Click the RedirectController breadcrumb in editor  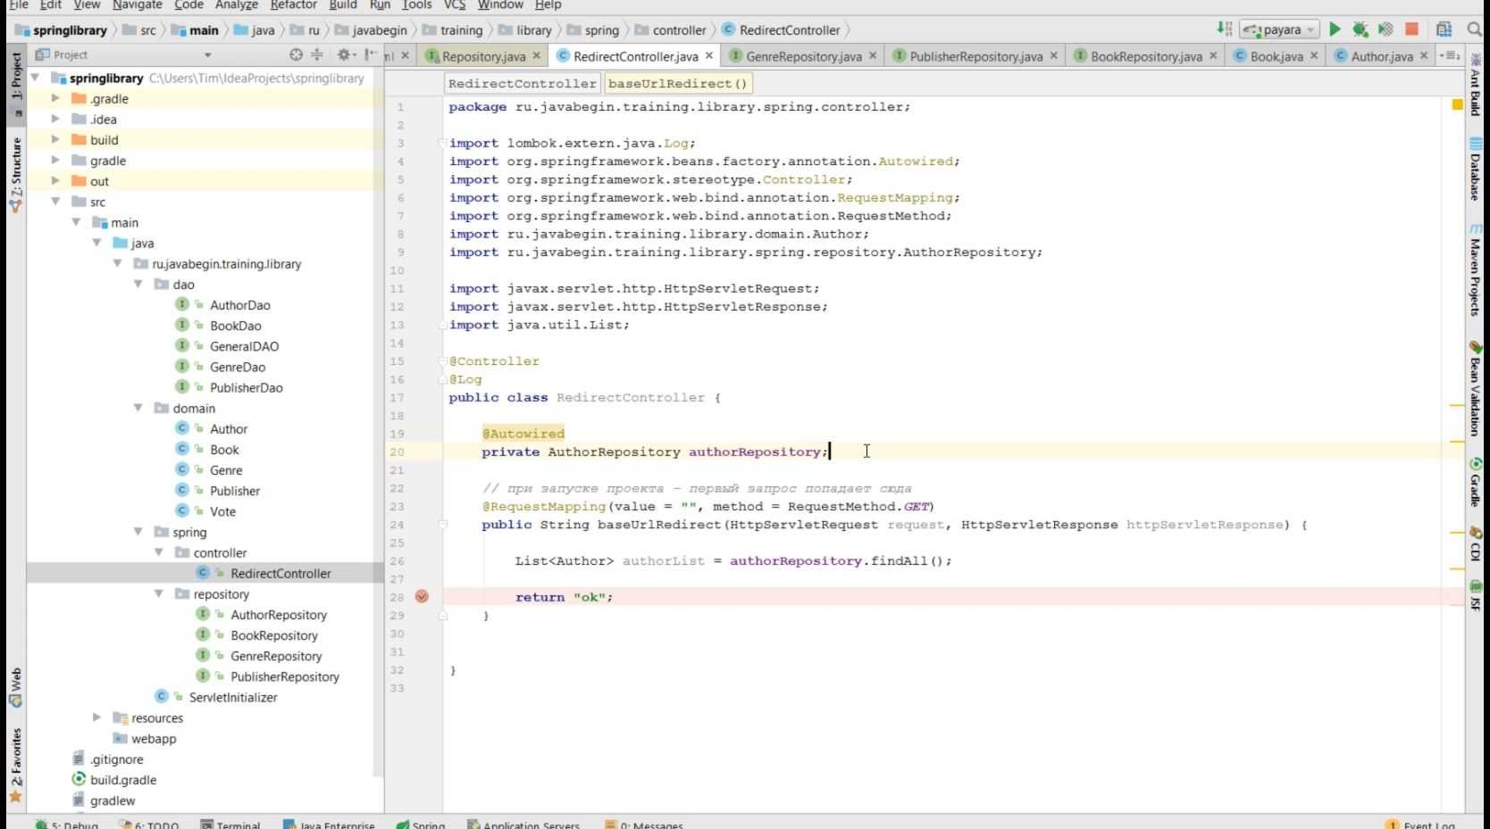point(522,83)
